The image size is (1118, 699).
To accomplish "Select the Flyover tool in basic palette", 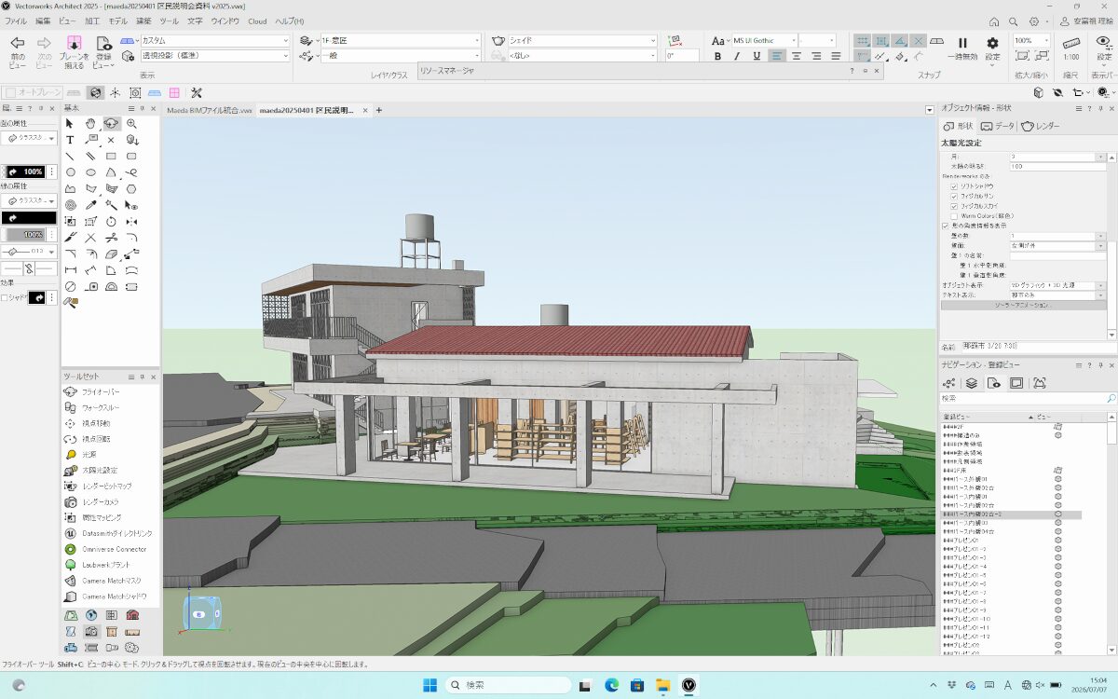I will (111, 124).
